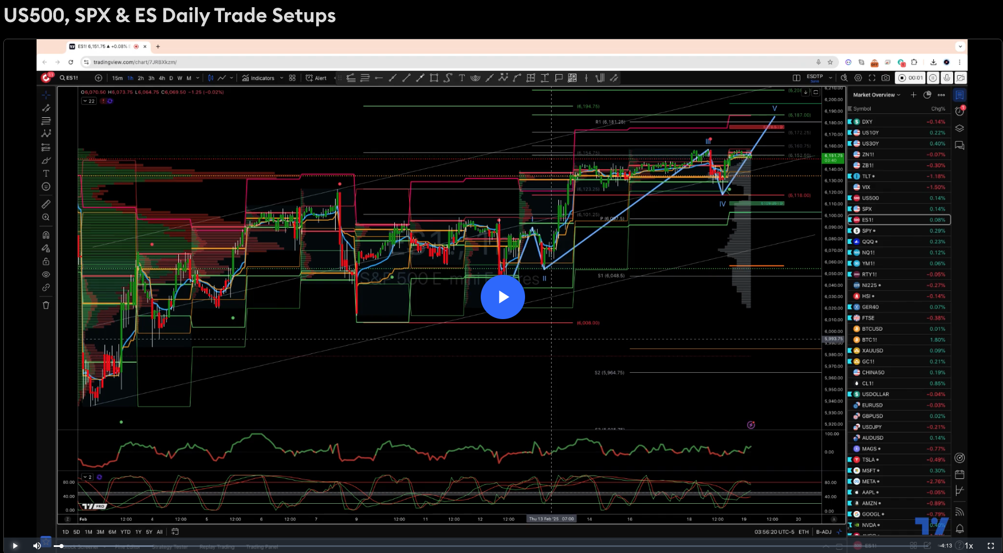Image resolution: width=1003 pixels, height=553 pixels.
Task: Toggle the ETH session setting
Action: click(x=804, y=532)
